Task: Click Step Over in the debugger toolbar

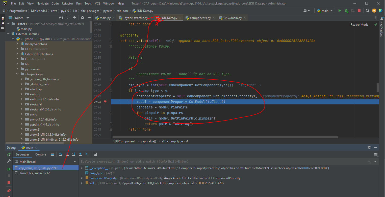Action: 61,154
